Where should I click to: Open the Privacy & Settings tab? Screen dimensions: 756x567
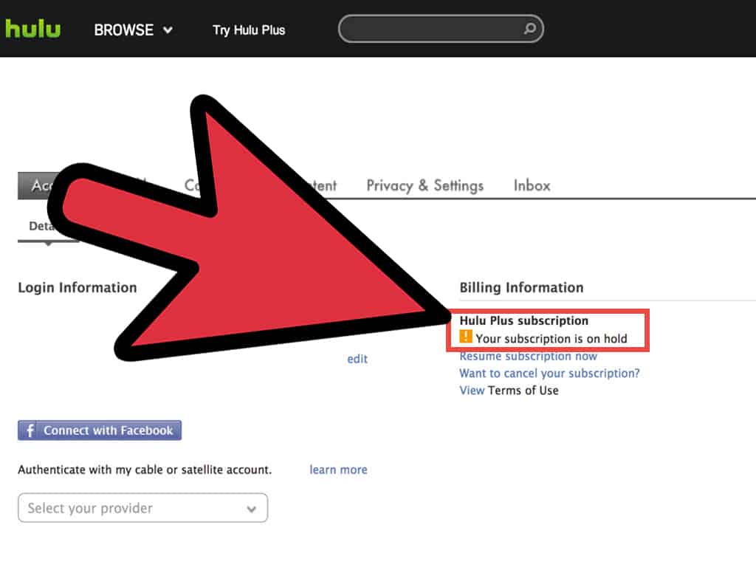[425, 185]
